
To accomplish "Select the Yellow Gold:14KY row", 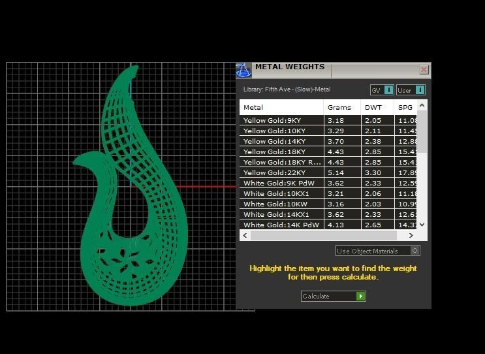I will tap(328, 142).
